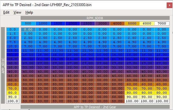Select APP row header 100.0

(13, 101)
